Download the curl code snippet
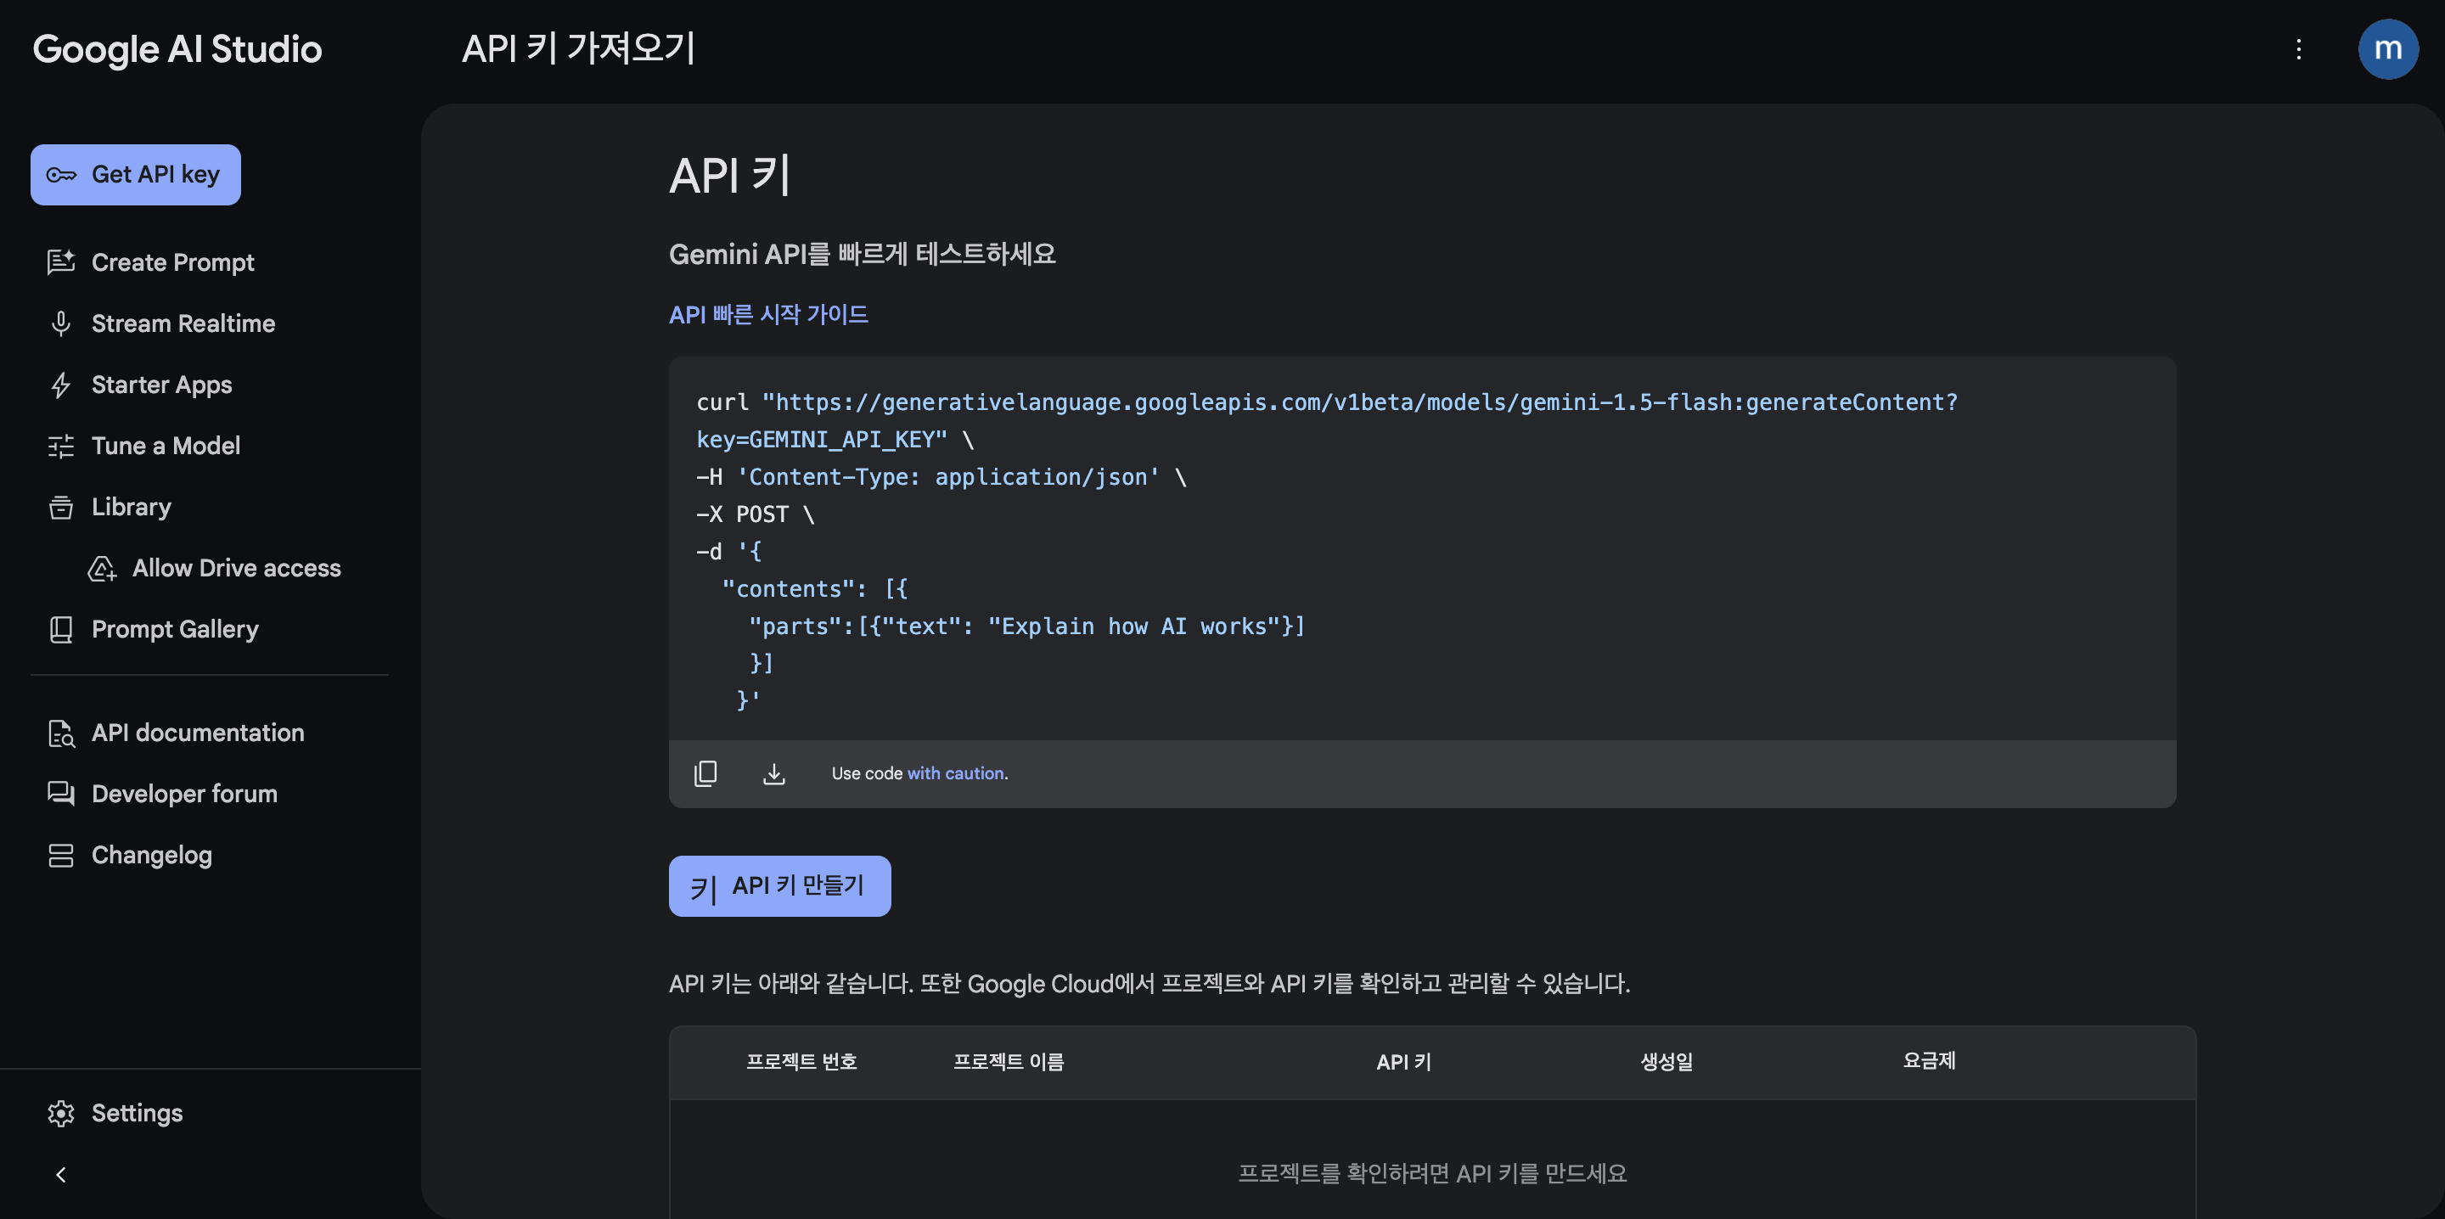 (773, 773)
